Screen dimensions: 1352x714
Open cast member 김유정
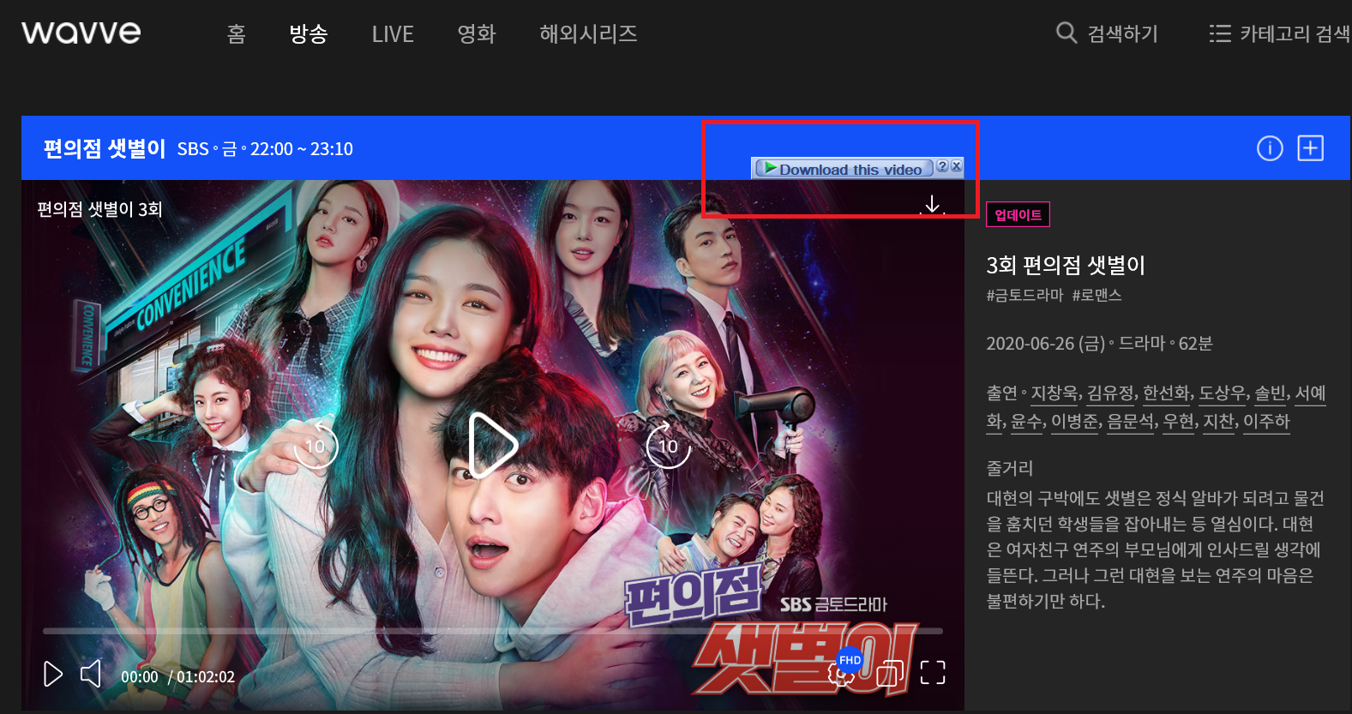point(1111,393)
